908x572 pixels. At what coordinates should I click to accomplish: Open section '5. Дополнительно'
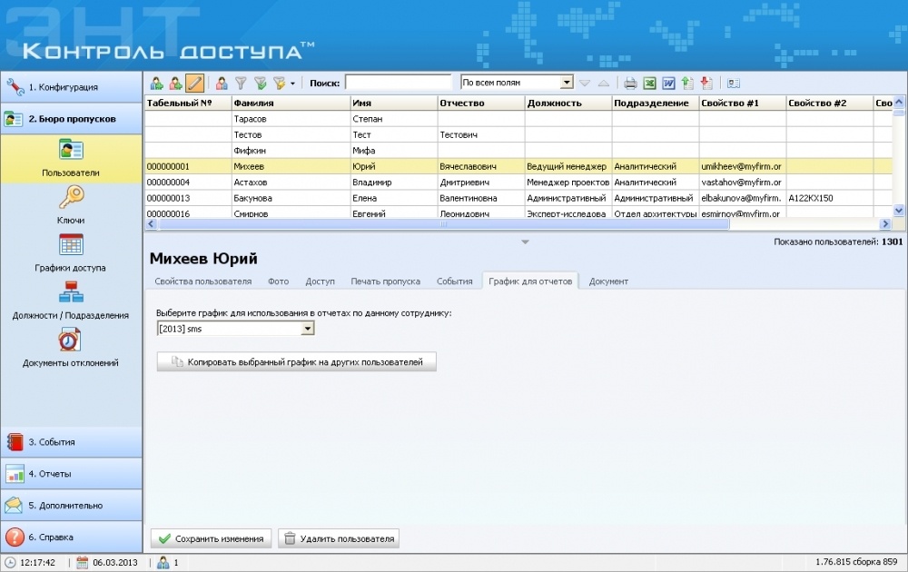71,505
